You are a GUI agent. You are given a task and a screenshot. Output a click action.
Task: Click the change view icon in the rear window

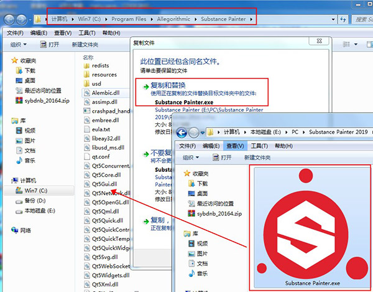click(346, 44)
